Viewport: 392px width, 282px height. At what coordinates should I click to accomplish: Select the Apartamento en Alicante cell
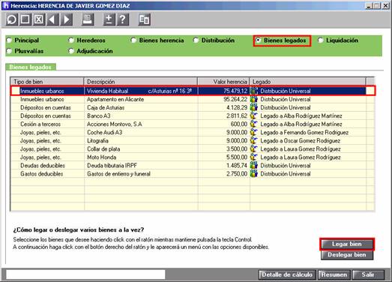141,99
